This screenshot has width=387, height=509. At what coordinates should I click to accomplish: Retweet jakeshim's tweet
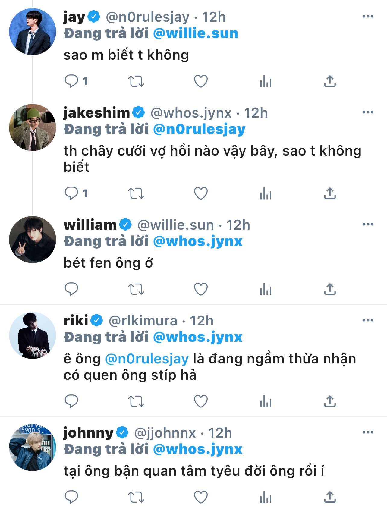tap(136, 193)
